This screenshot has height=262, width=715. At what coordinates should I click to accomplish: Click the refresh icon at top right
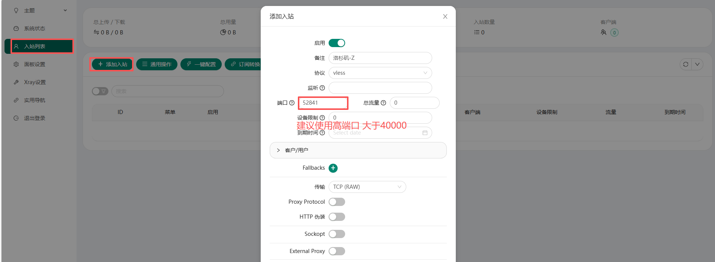click(686, 64)
